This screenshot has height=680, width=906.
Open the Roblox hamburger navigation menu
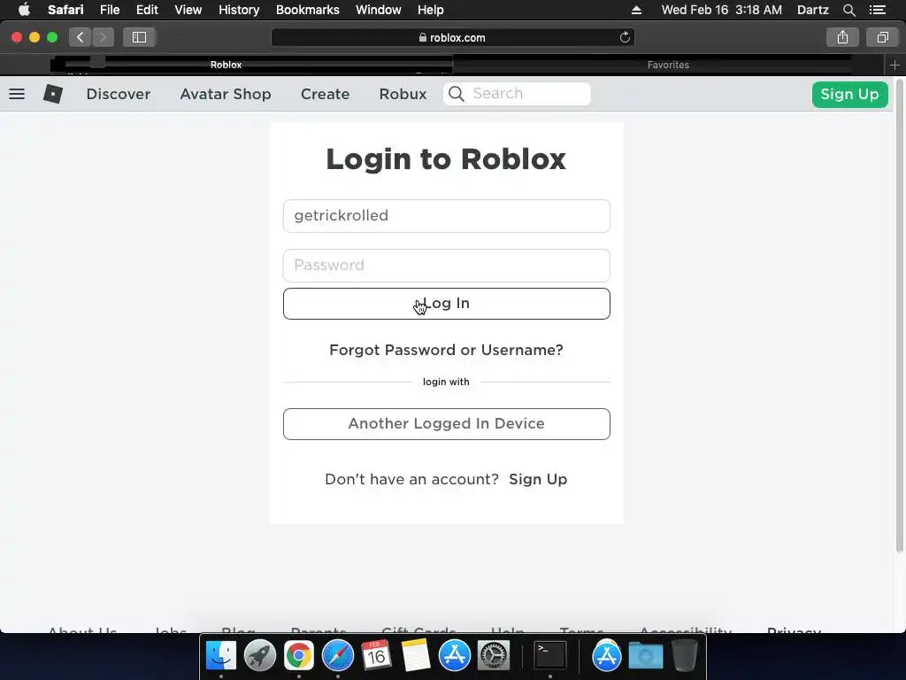pyautogui.click(x=17, y=94)
